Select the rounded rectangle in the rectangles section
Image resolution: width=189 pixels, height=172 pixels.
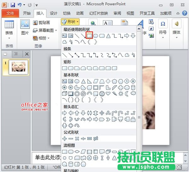(x=71, y=68)
